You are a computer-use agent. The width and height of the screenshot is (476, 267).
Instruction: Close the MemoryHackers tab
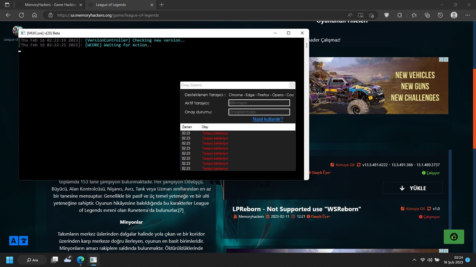81,5
